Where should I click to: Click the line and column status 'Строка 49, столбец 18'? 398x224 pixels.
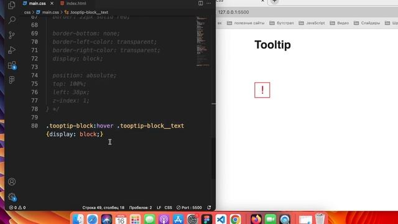pyautogui.click(x=103, y=207)
